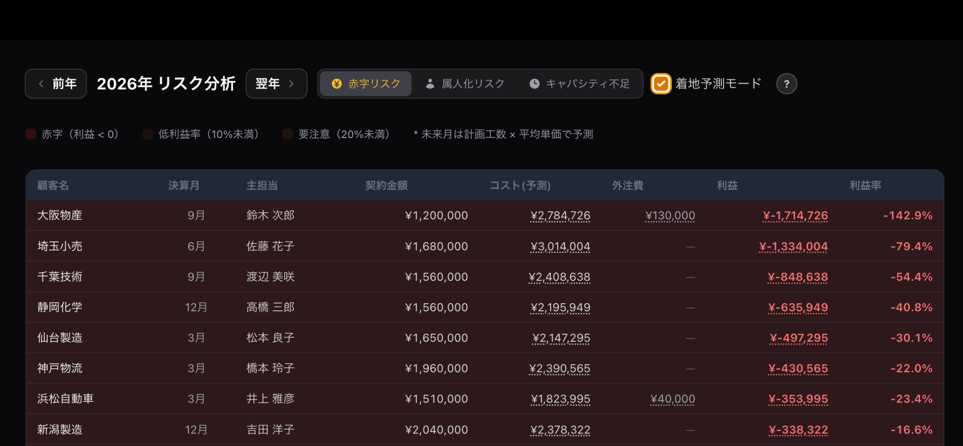Click profit value ¥-497,295
963x446 pixels.
click(799, 338)
